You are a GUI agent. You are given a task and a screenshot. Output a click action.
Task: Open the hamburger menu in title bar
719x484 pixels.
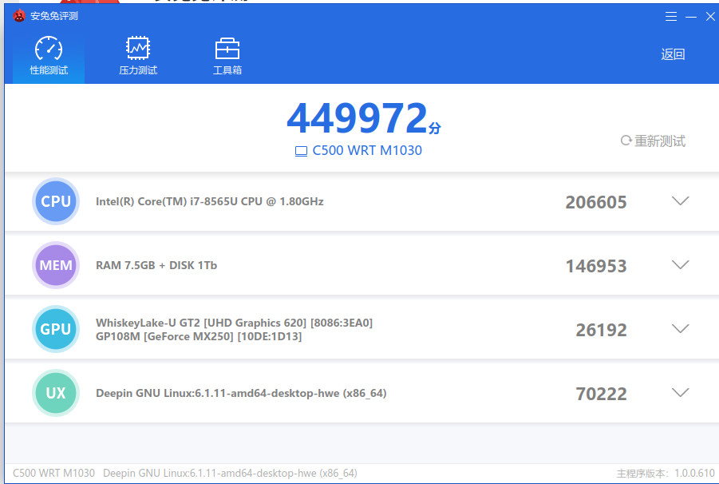point(671,17)
